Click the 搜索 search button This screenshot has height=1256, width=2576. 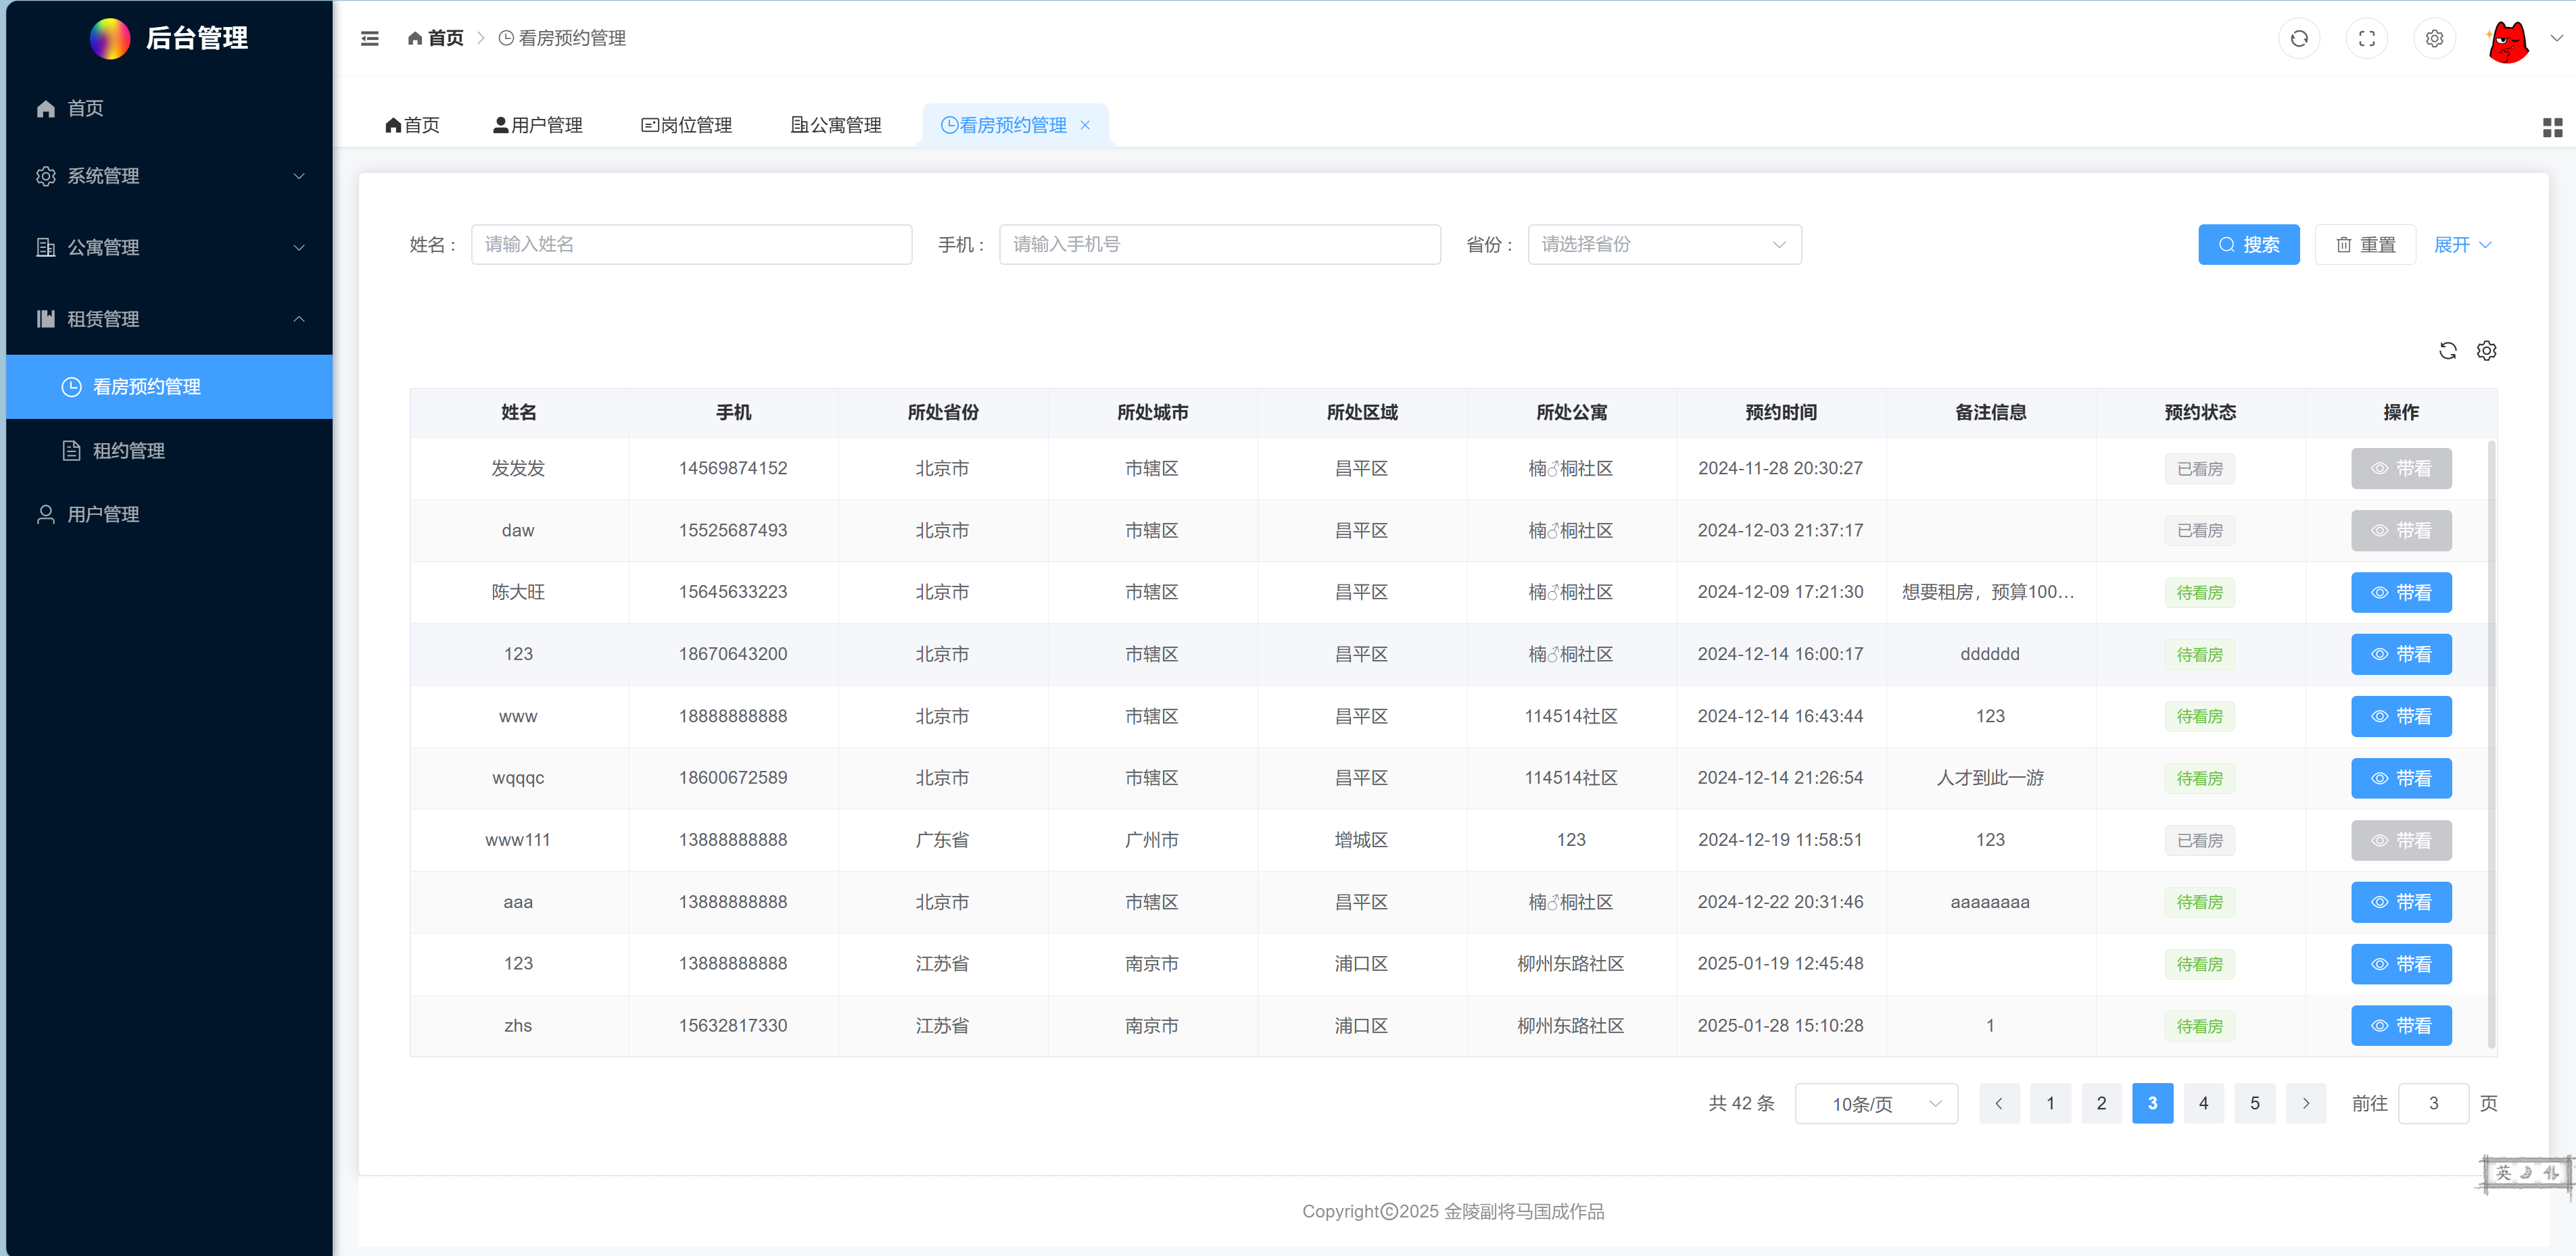click(2249, 244)
